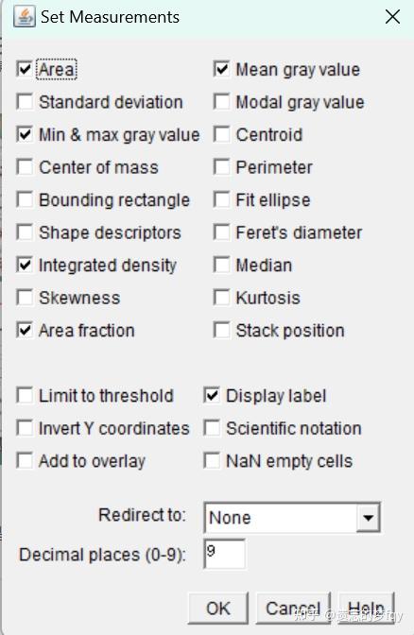Turn on Feret's diameter checkbox

221,232
